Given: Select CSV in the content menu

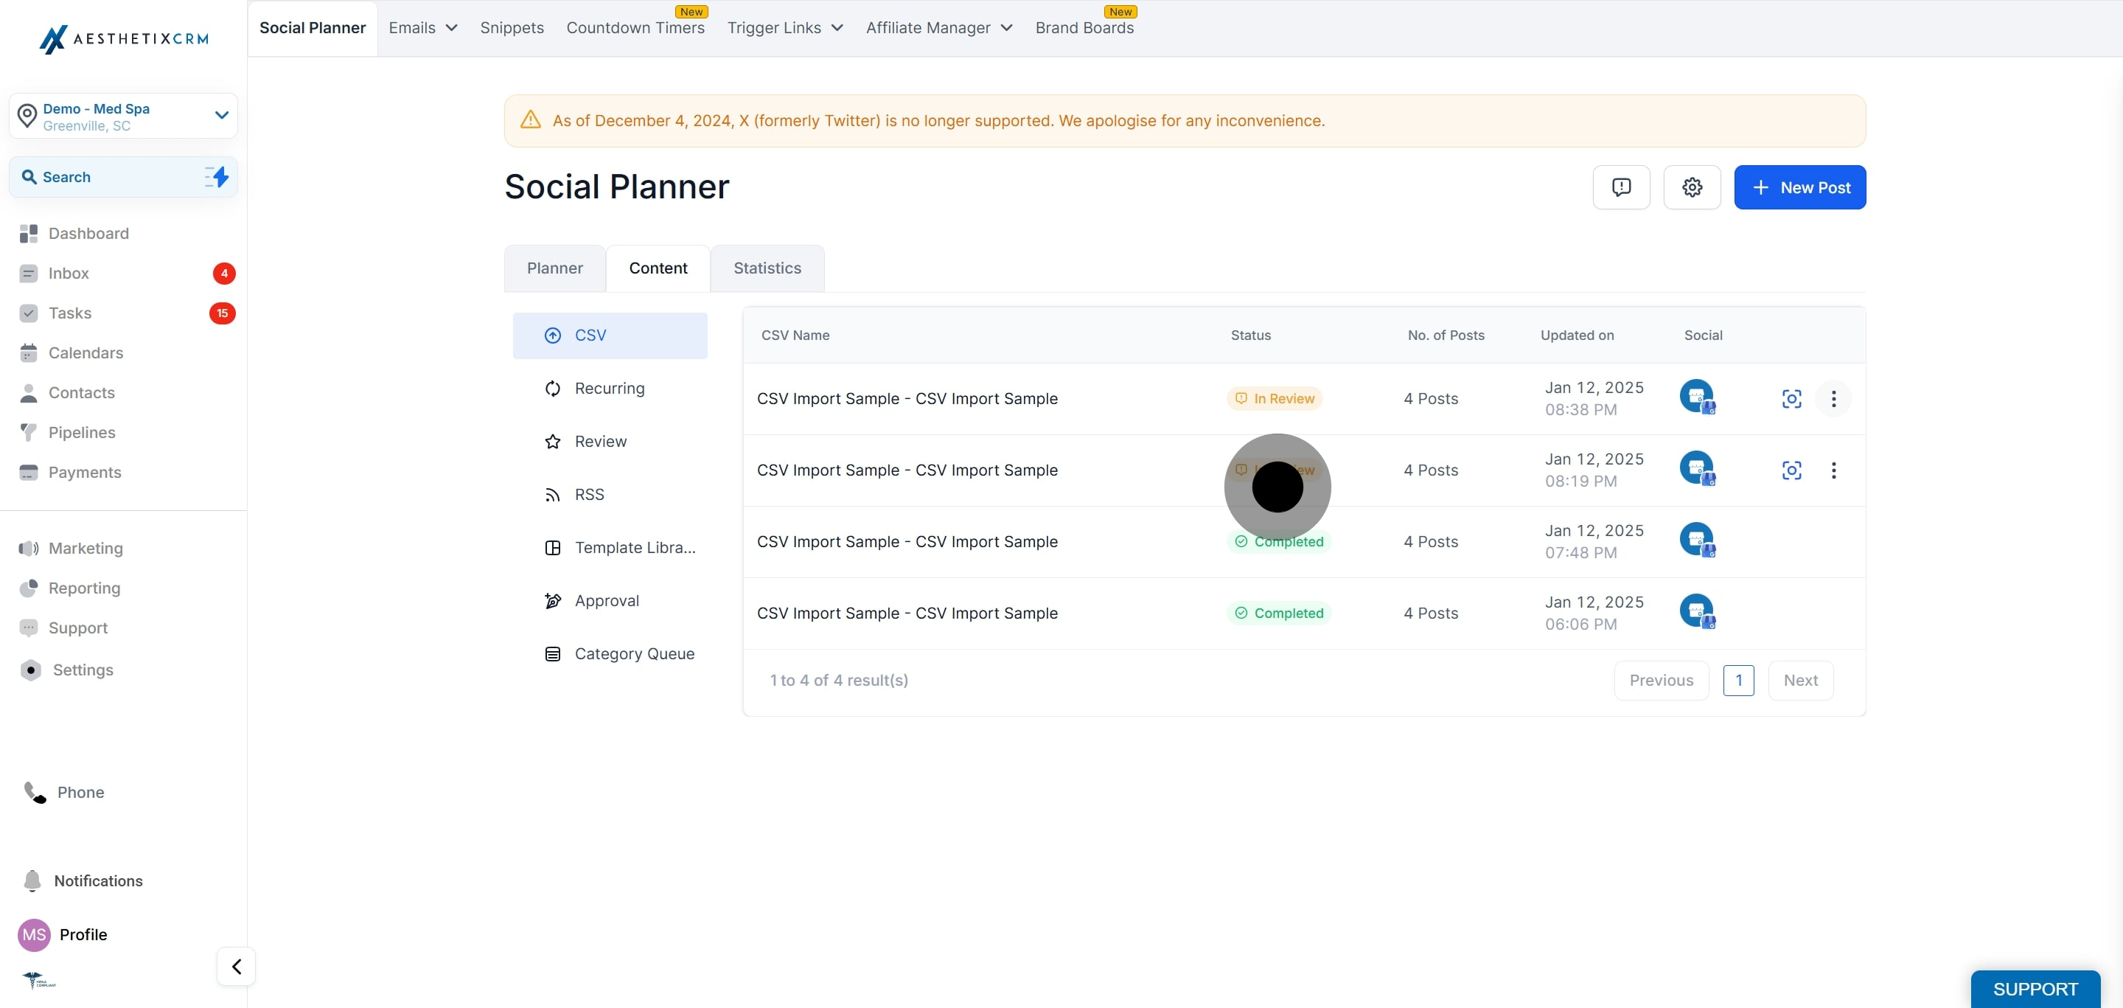Looking at the screenshot, I should (x=610, y=336).
